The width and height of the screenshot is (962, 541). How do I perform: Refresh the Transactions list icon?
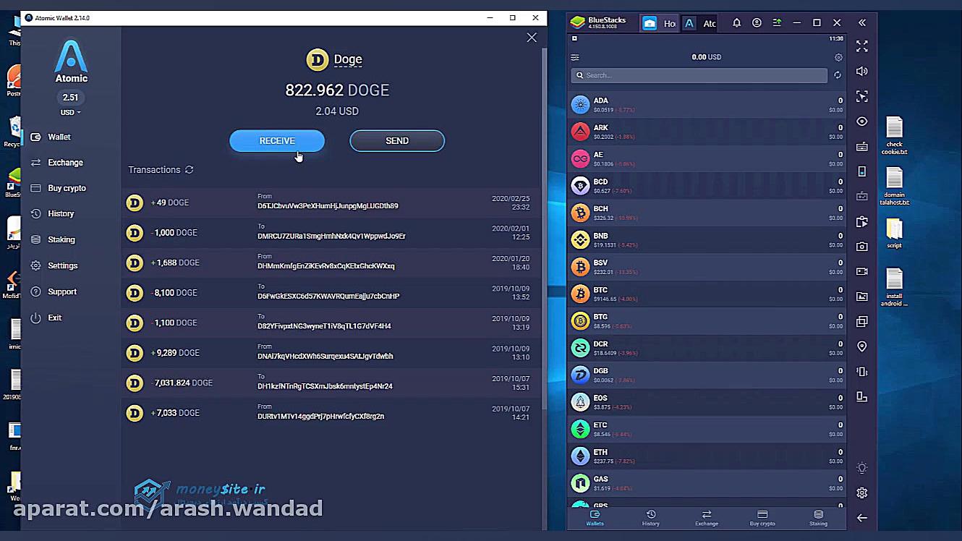(189, 170)
